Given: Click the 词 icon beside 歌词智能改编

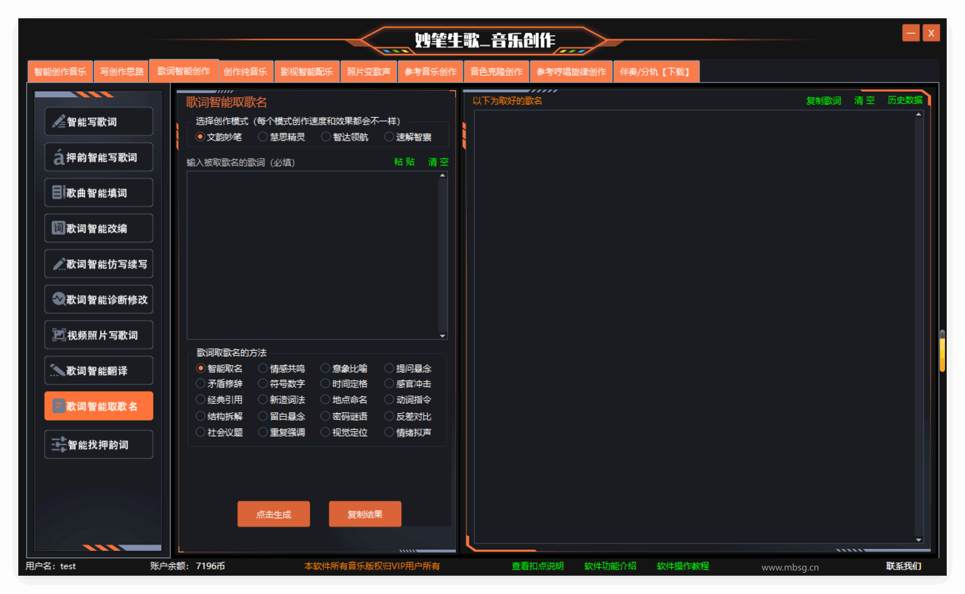Looking at the screenshot, I should pos(58,228).
